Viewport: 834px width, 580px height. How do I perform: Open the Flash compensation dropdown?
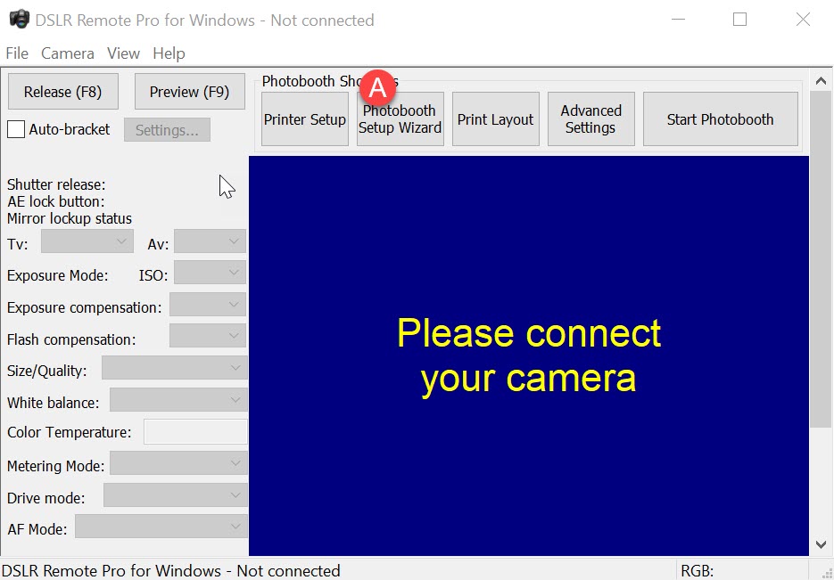point(208,336)
